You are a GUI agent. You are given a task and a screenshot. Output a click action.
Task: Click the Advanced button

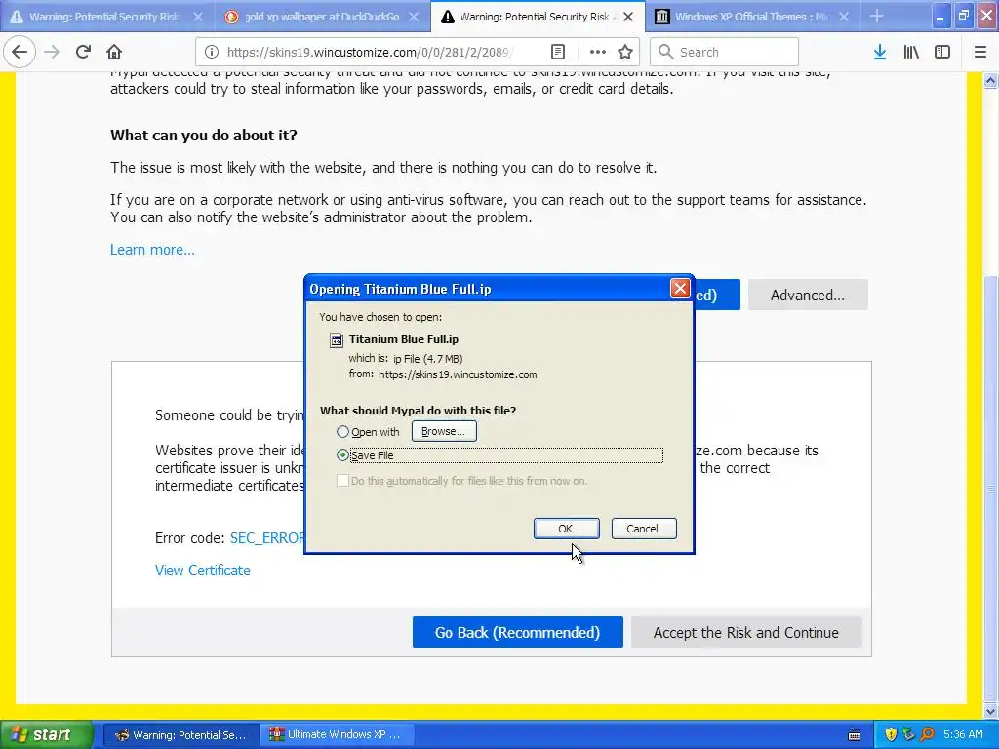(x=808, y=295)
